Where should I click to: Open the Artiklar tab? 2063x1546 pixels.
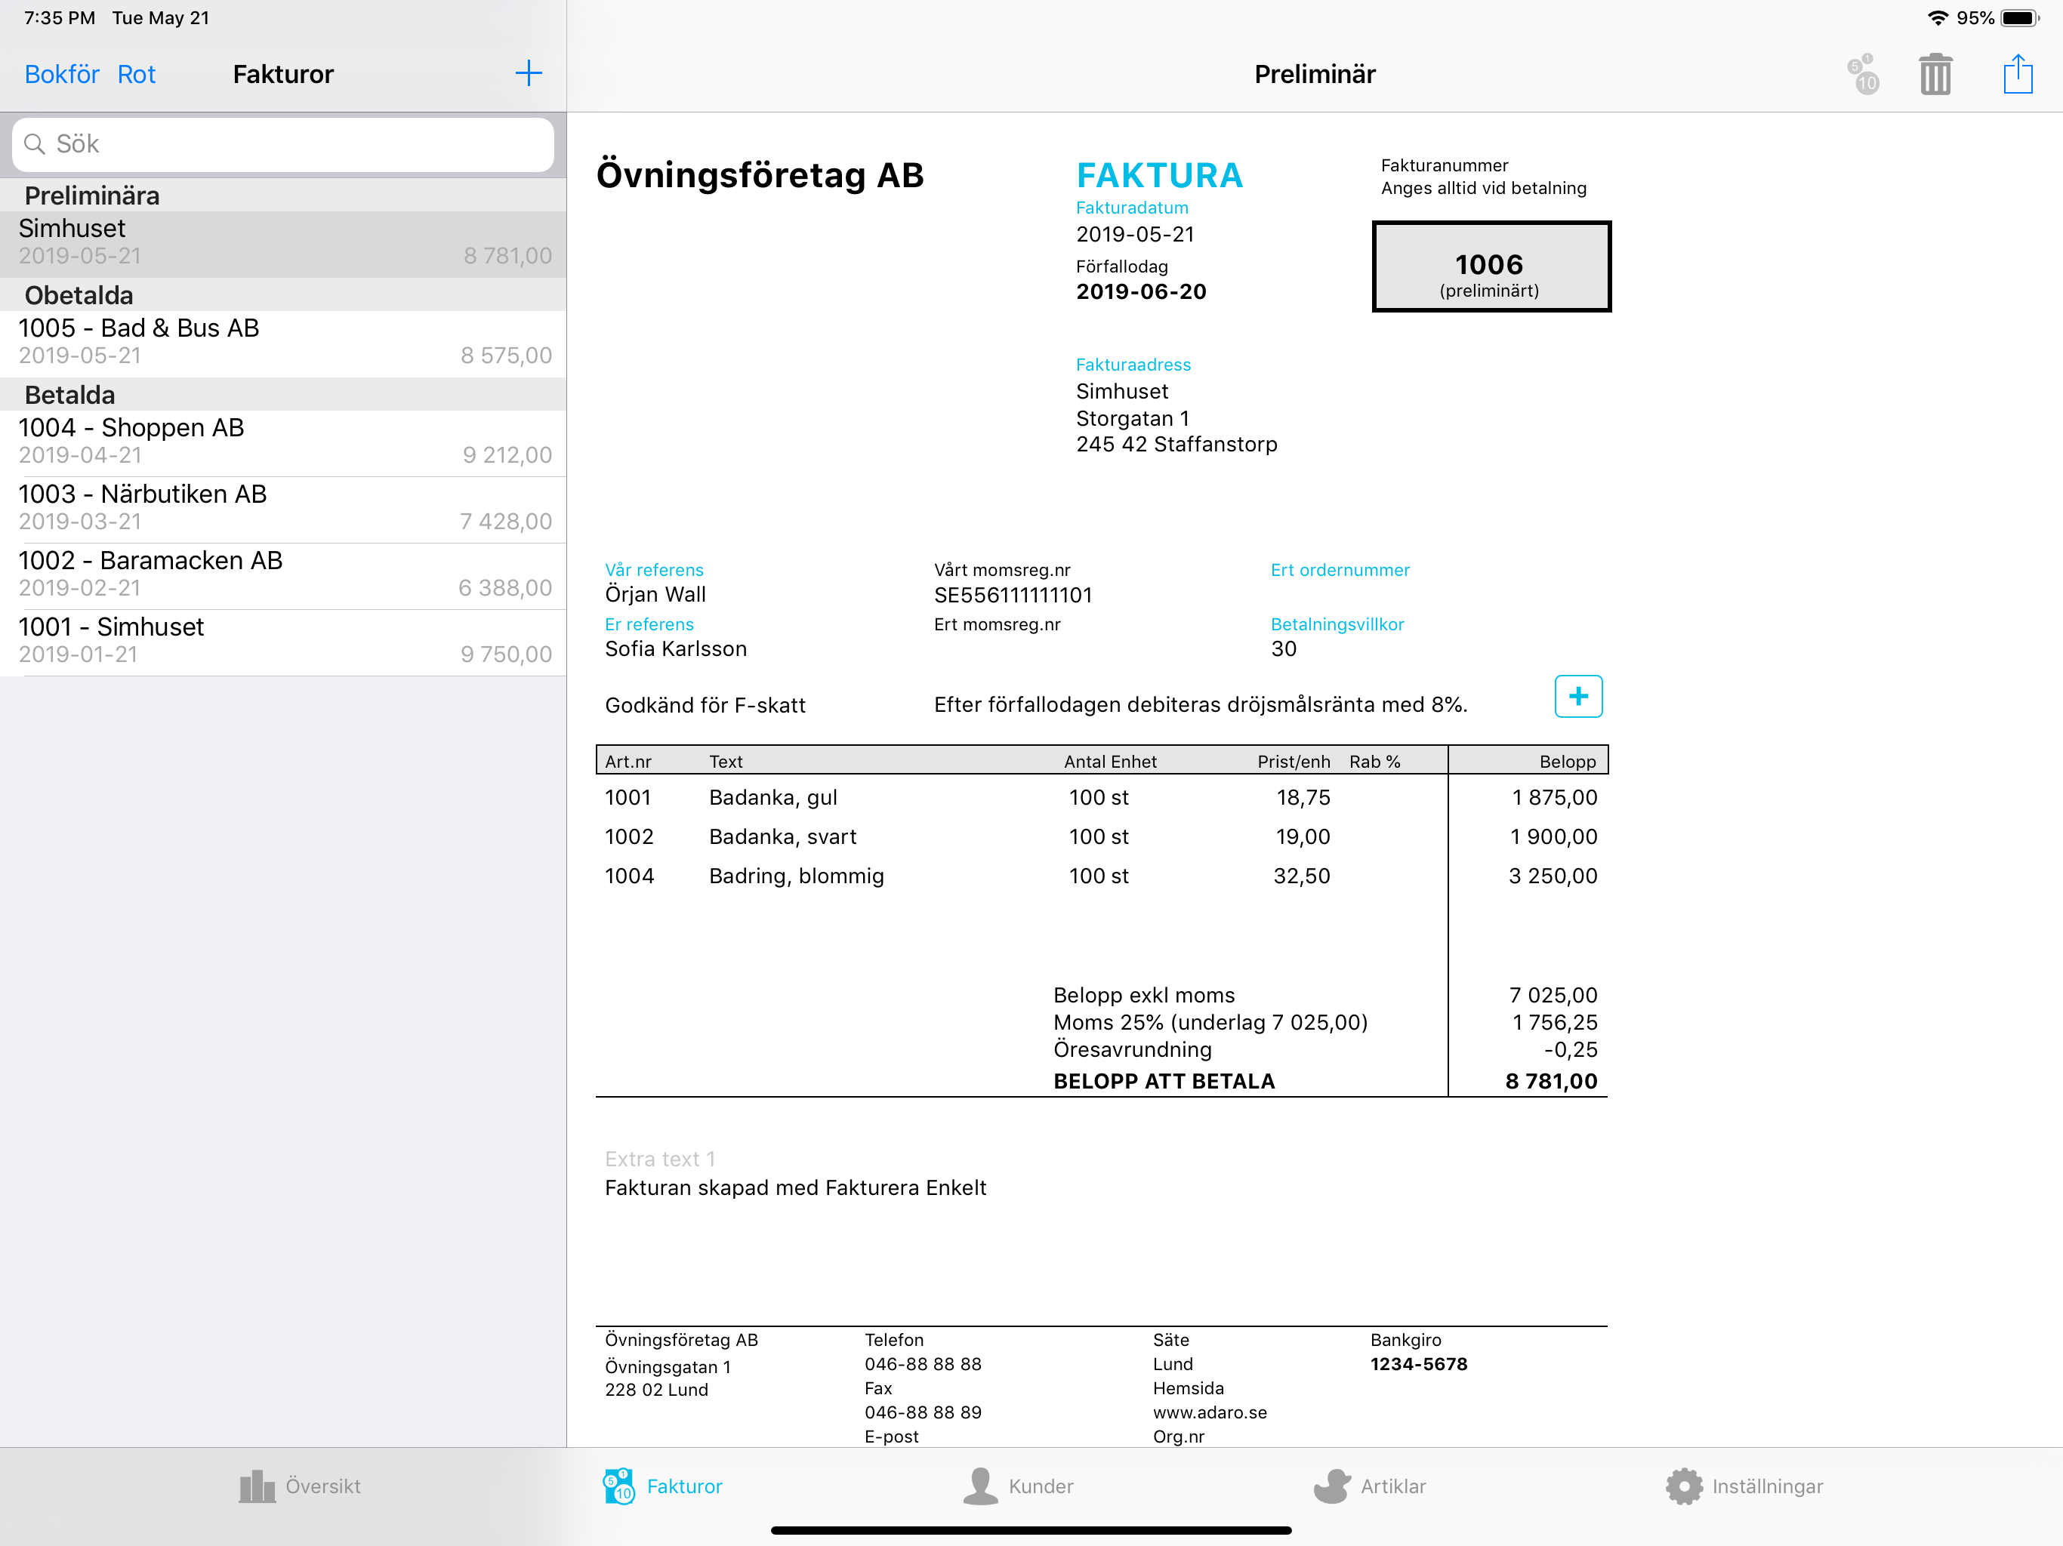click(1370, 1486)
